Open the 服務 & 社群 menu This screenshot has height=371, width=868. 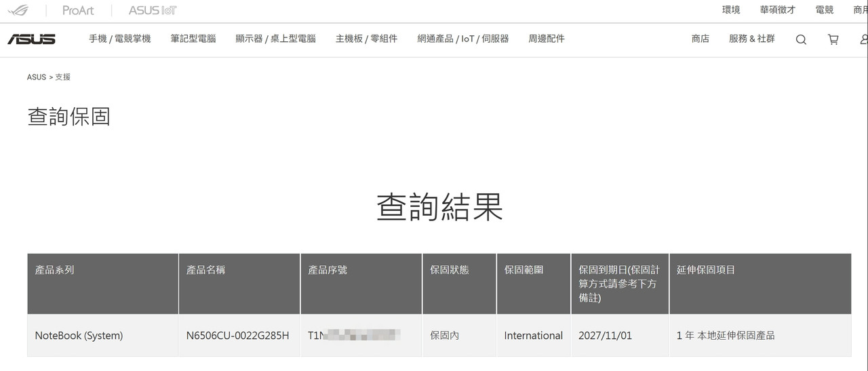pyautogui.click(x=752, y=39)
